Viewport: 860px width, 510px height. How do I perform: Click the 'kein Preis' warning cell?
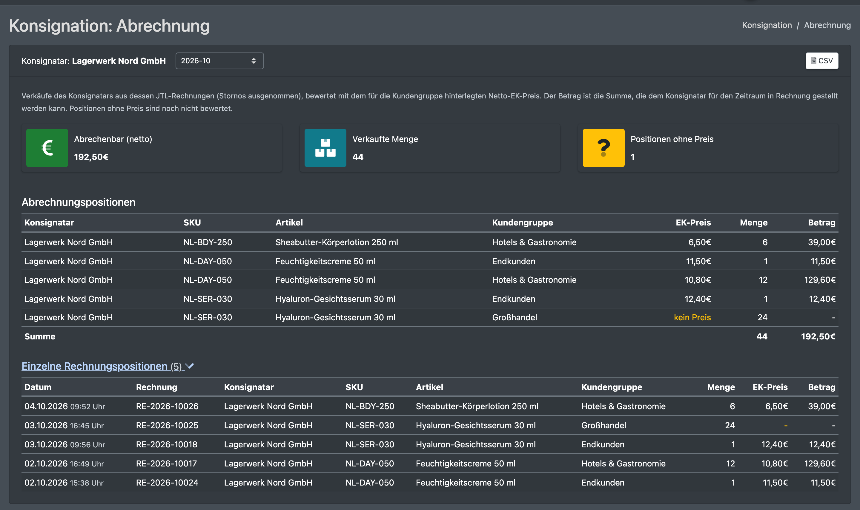click(x=692, y=317)
